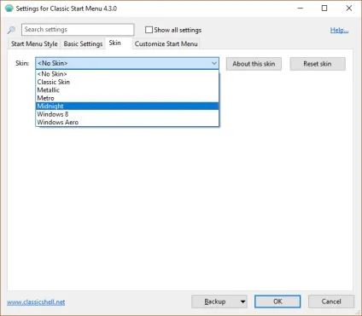Minimize the settings window
The height and width of the screenshot is (316, 362).
coord(301,9)
